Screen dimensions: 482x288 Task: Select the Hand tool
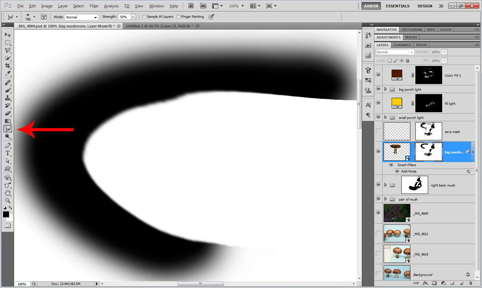coord(8,193)
